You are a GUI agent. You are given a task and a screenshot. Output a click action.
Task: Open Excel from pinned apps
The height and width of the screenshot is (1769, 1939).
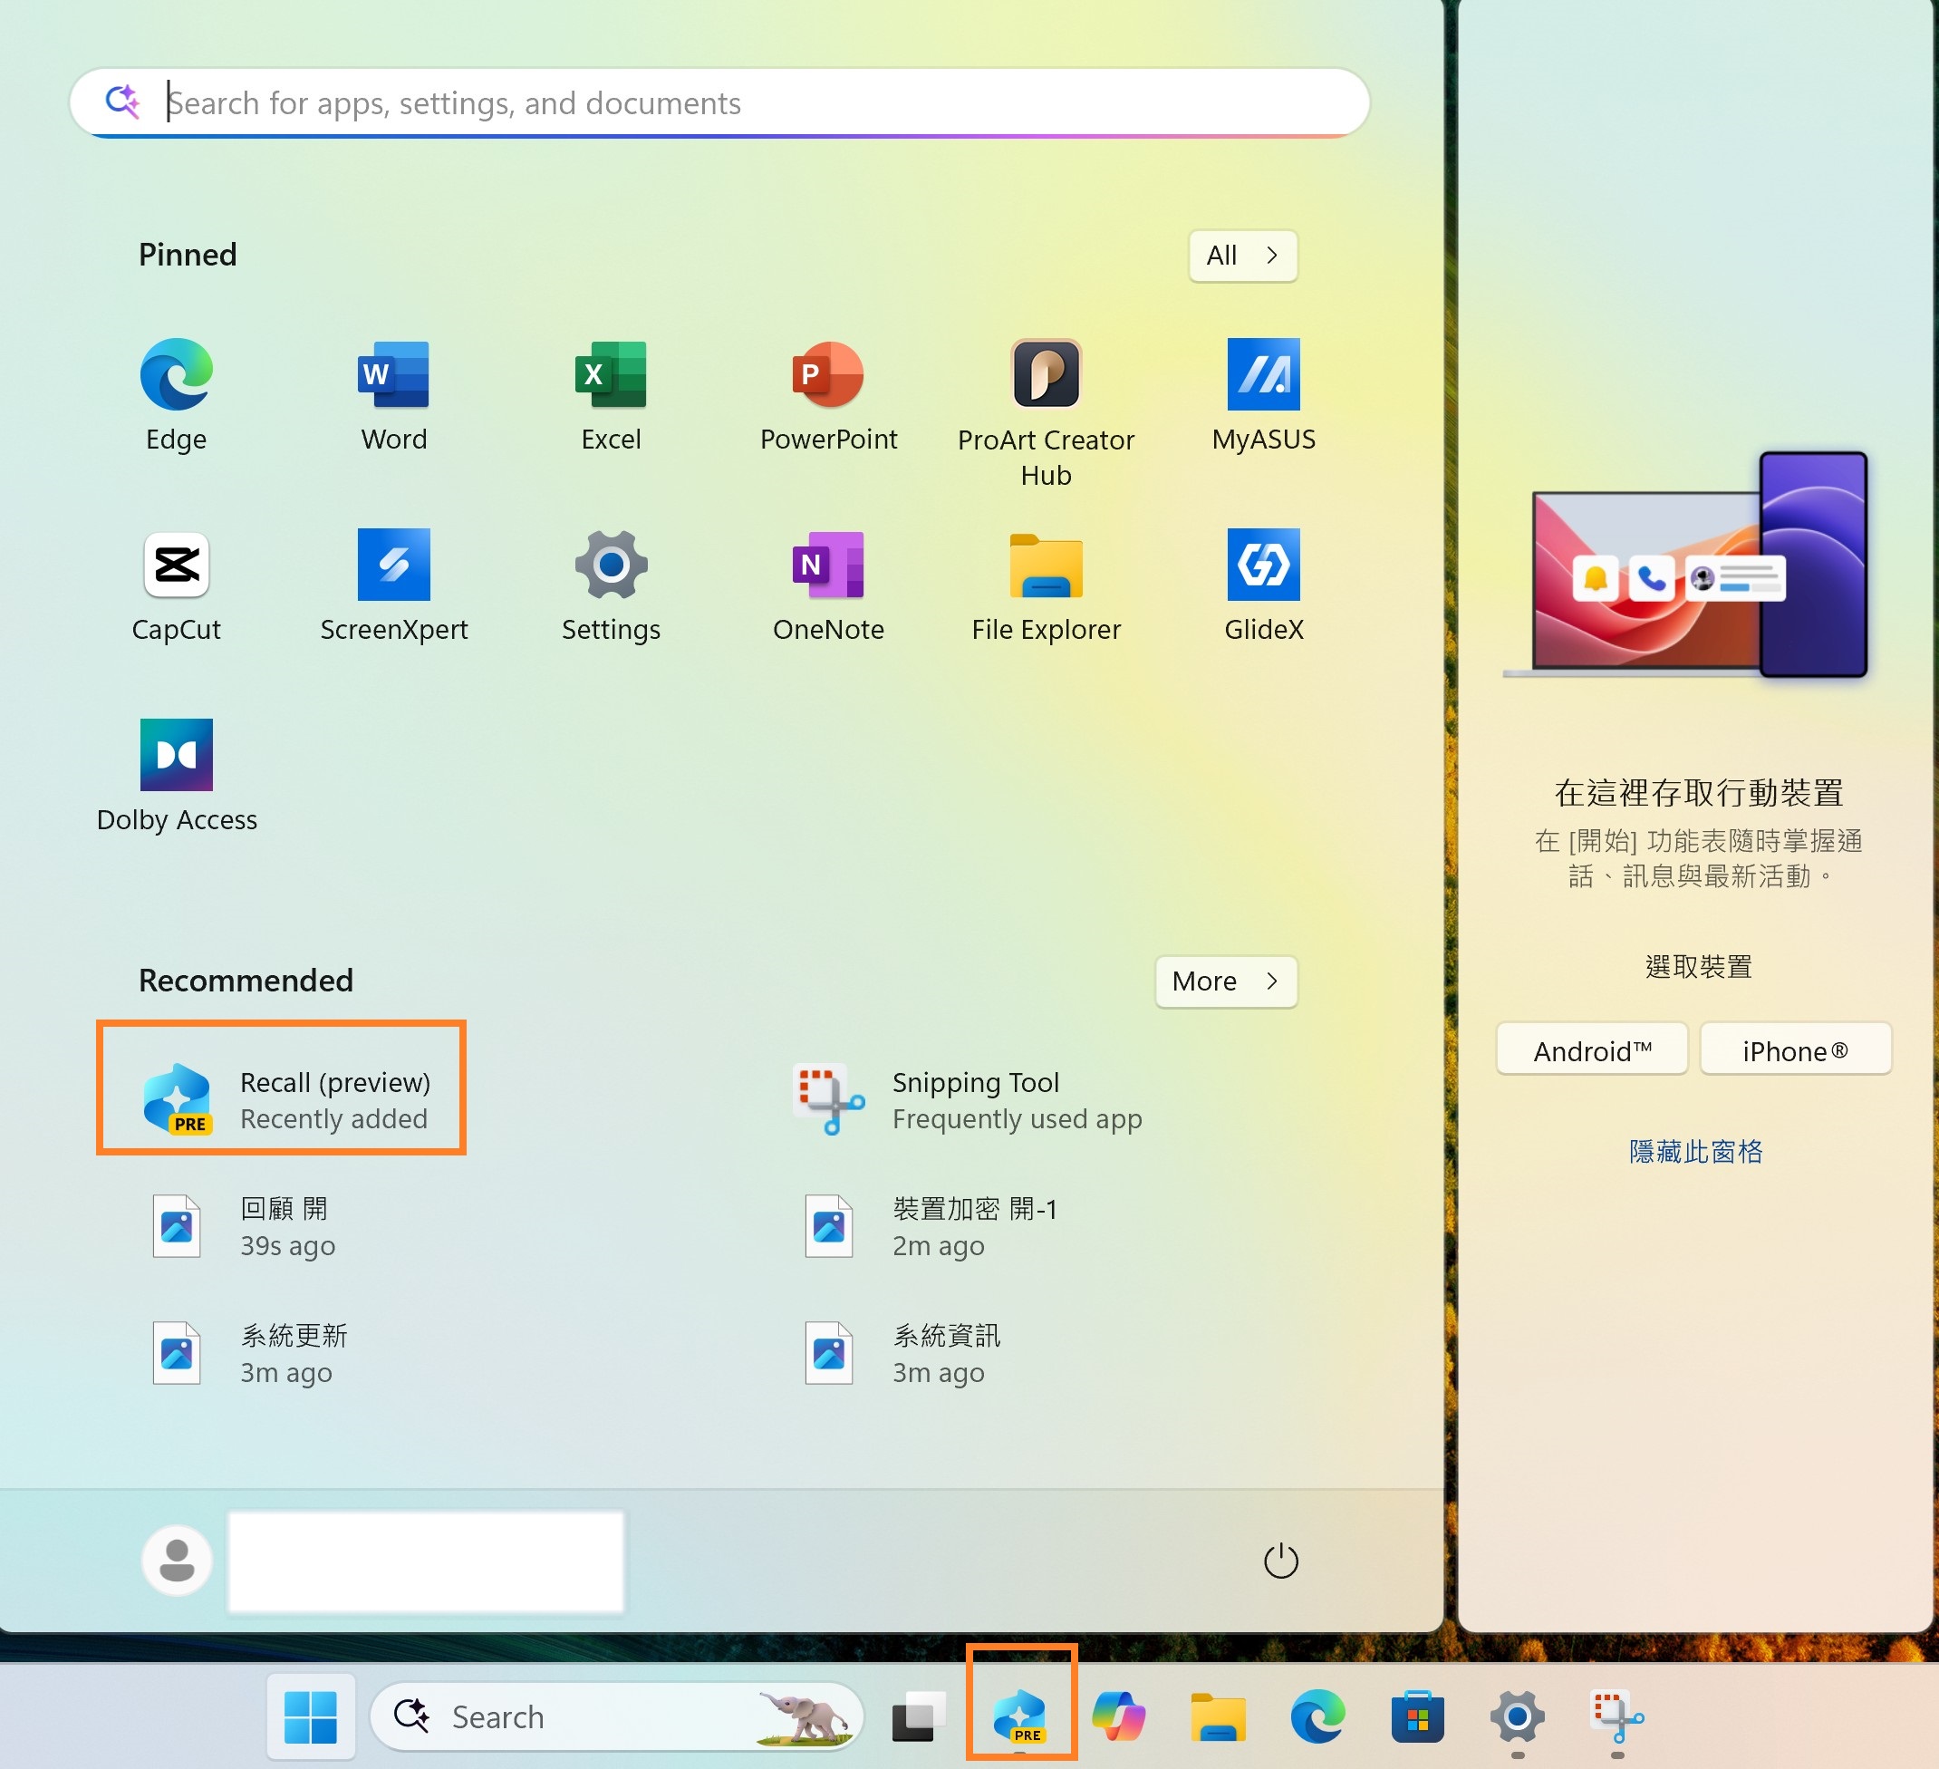(611, 394)
